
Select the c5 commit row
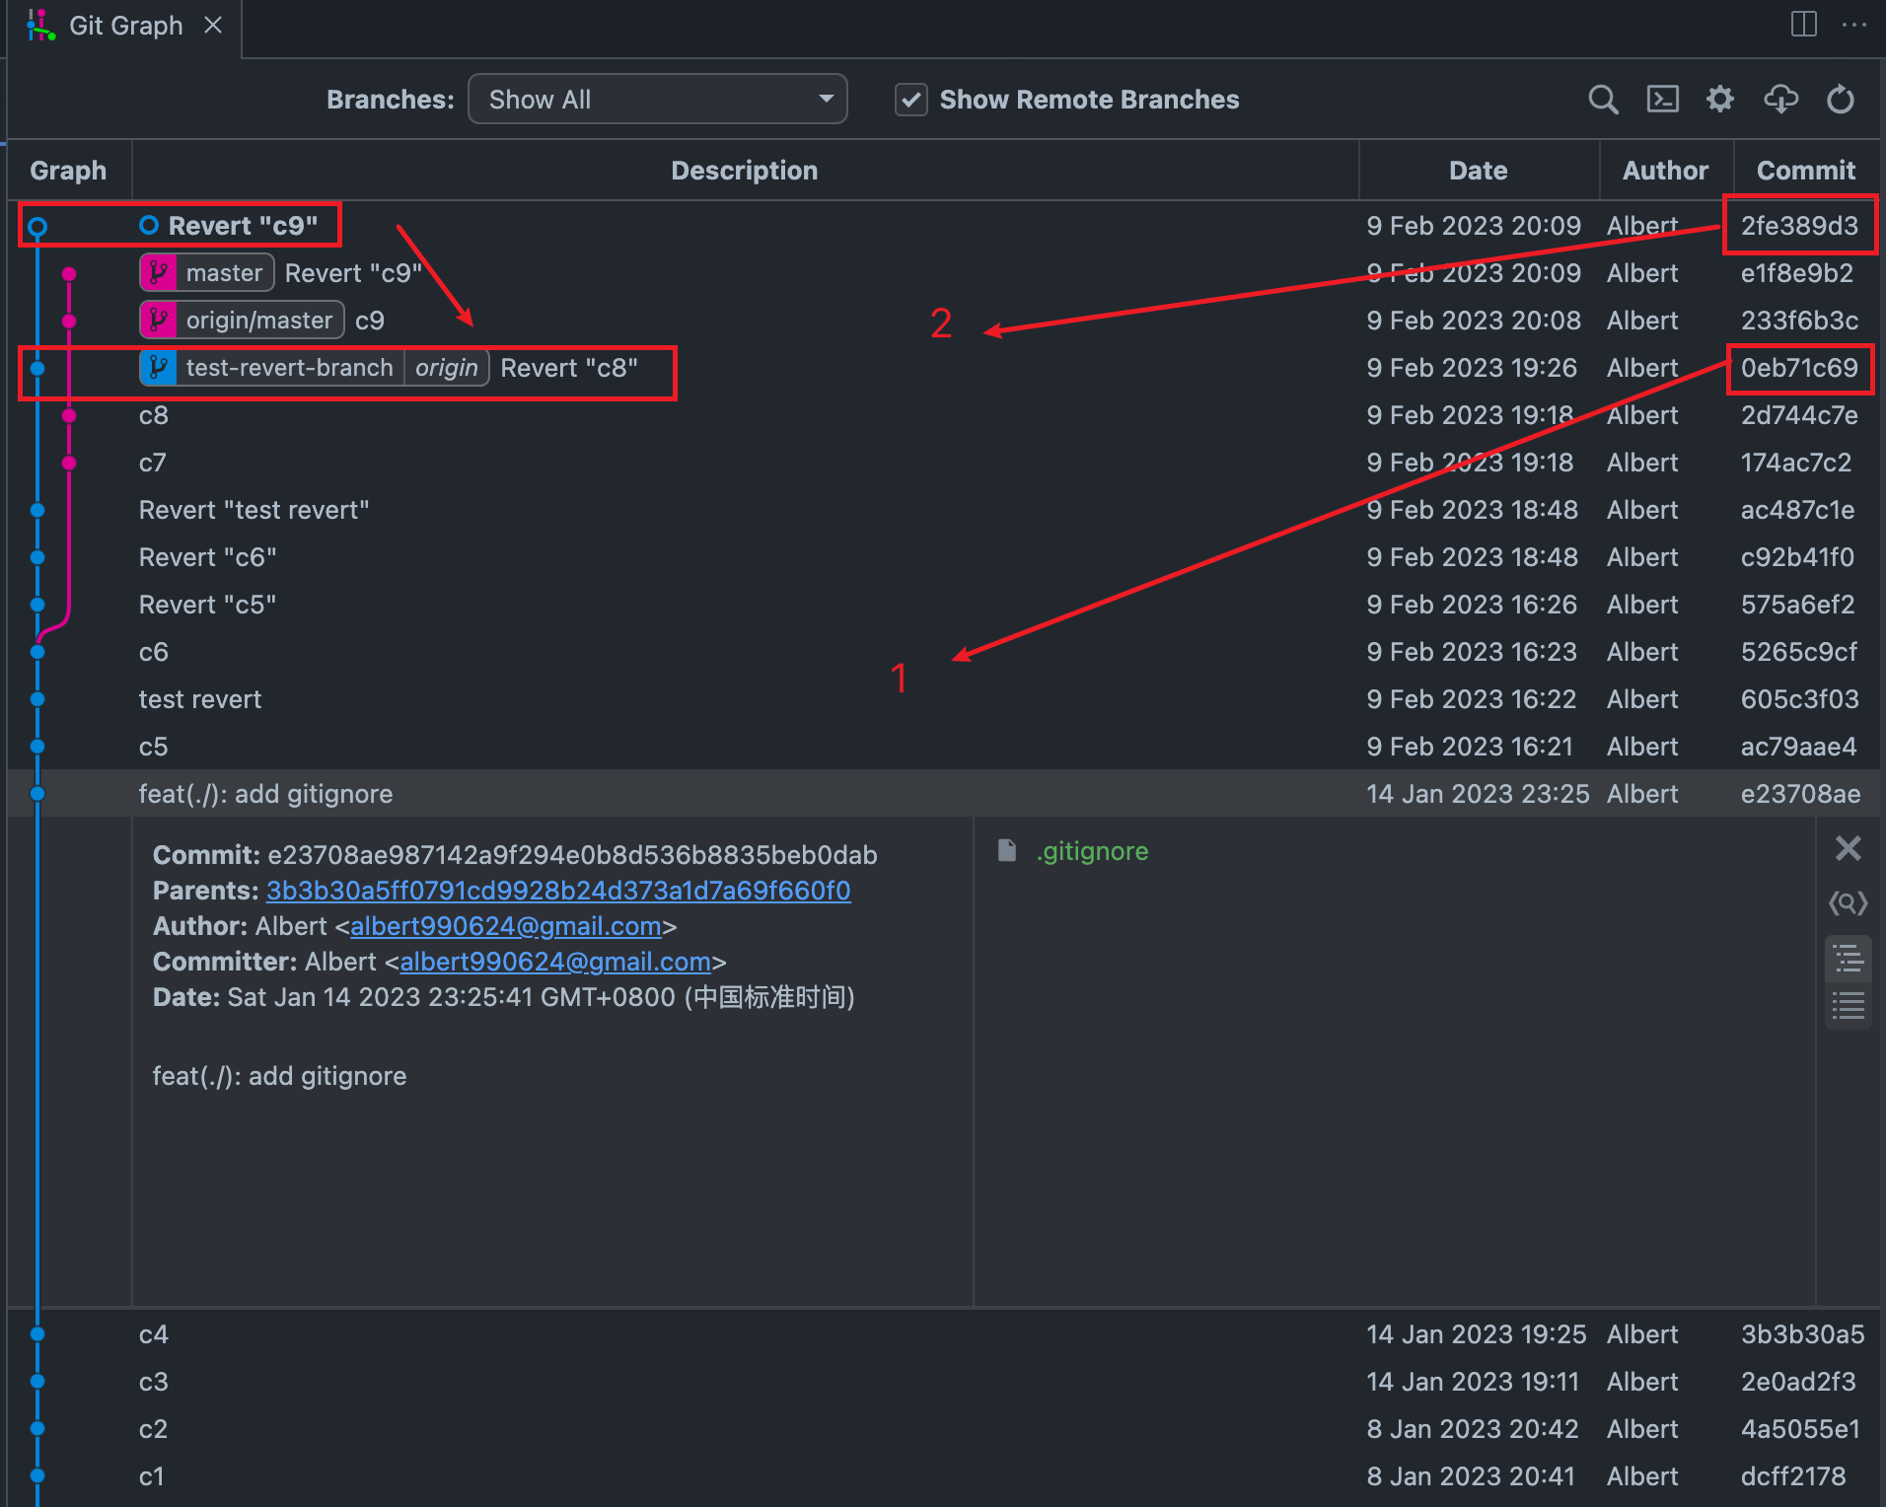[943, 747]
